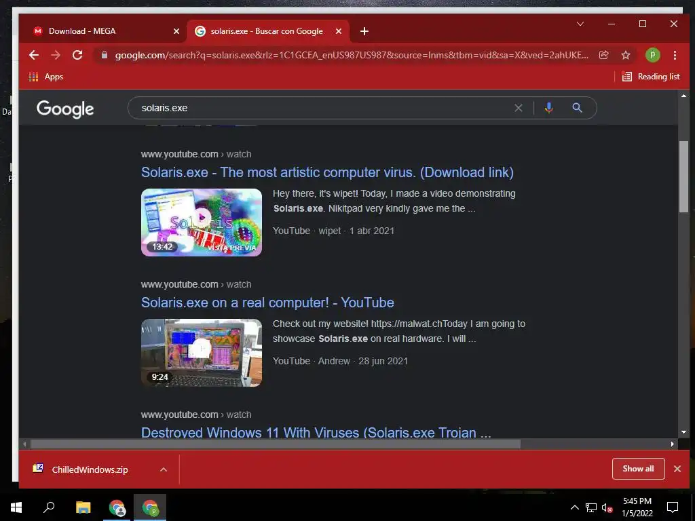
Task: Click the 'YouTube · wipet · 1 abr 2021' text
Action: tap(333, 231)
